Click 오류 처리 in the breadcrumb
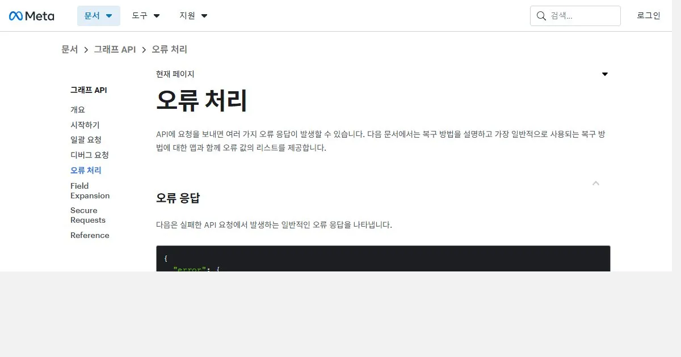Image resolution: width=681 pixels, height=357 pixels. tap(169, 49)
